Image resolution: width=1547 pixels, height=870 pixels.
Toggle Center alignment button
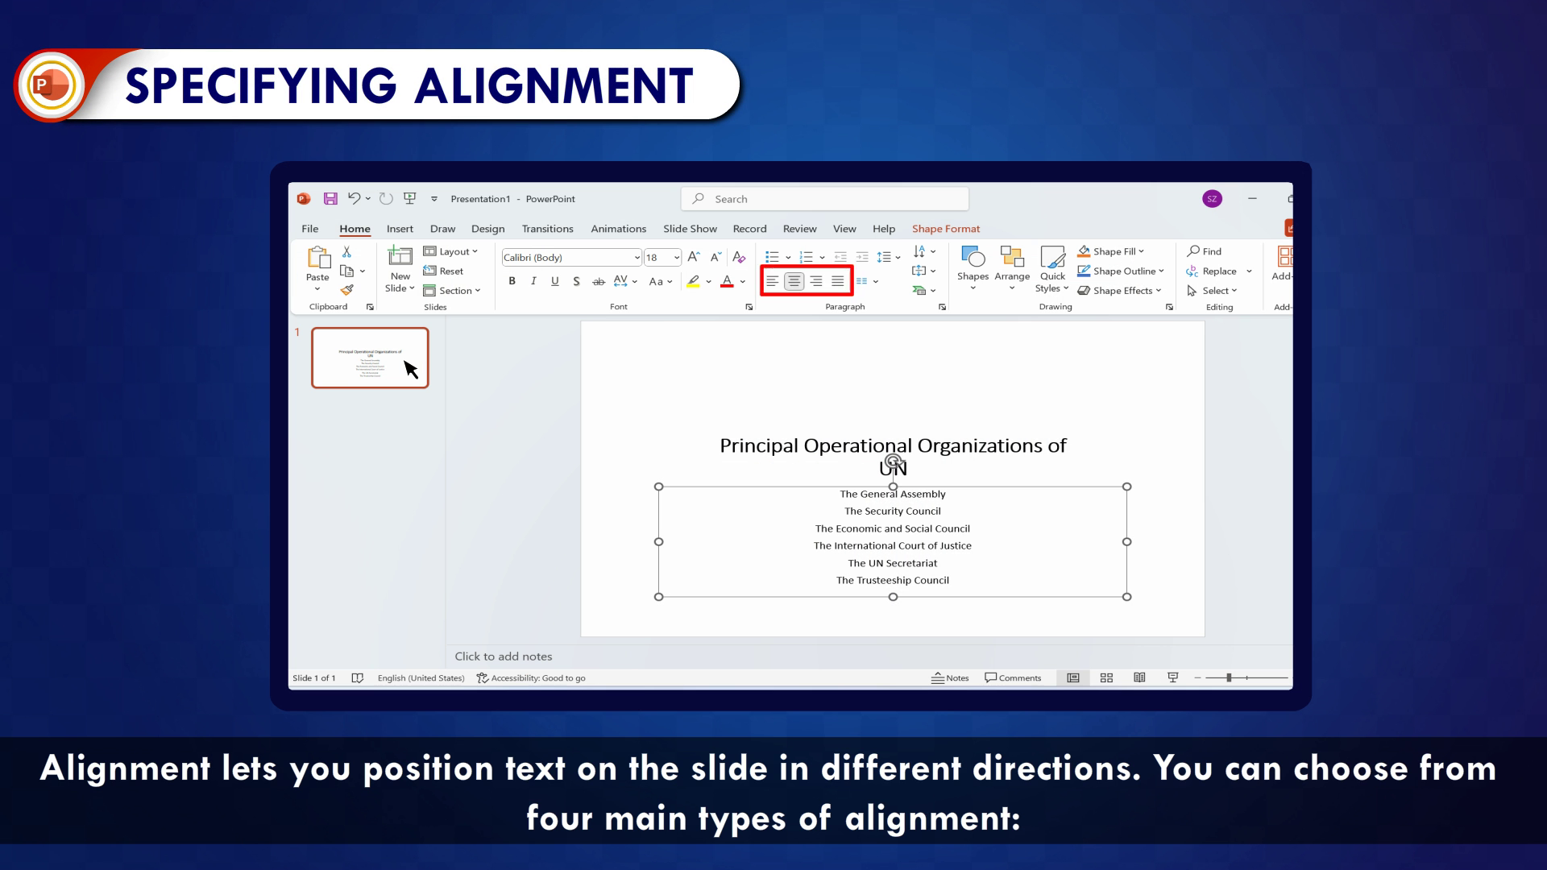click(x=794, y=281)
